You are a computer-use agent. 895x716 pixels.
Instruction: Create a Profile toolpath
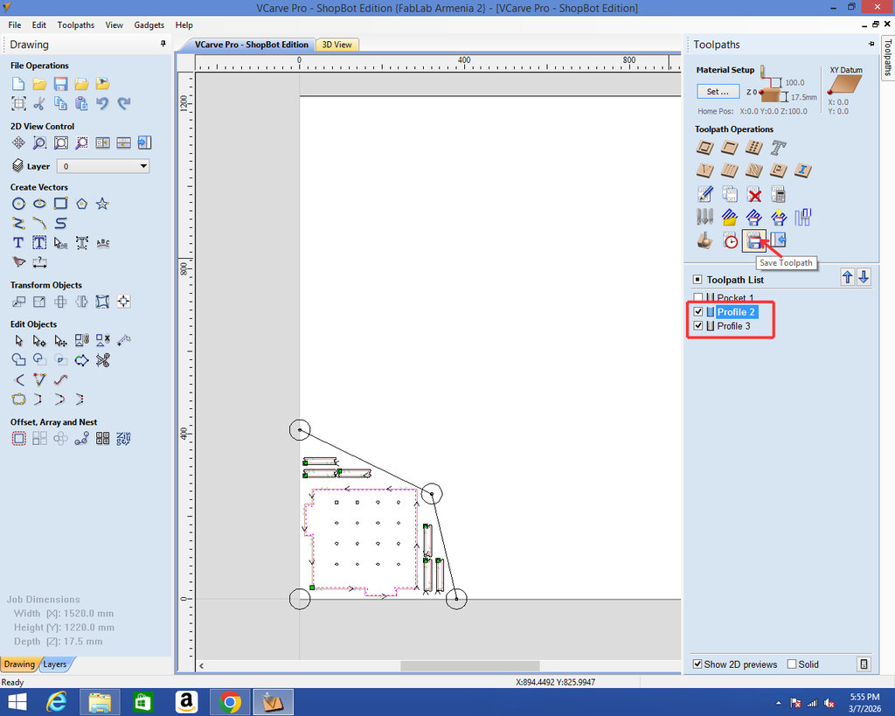[705, 148]
